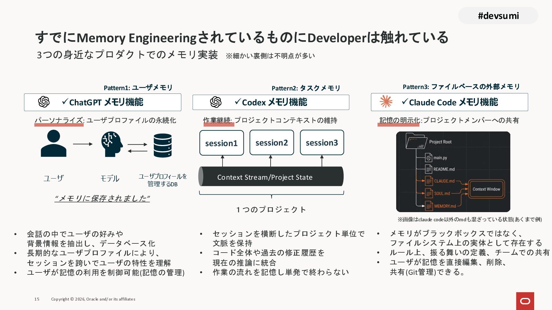The width and height of the screenshot is (552, 310).
Task: Click the checkmark before Claude Code メモリ機能
Action: point(405,101)
